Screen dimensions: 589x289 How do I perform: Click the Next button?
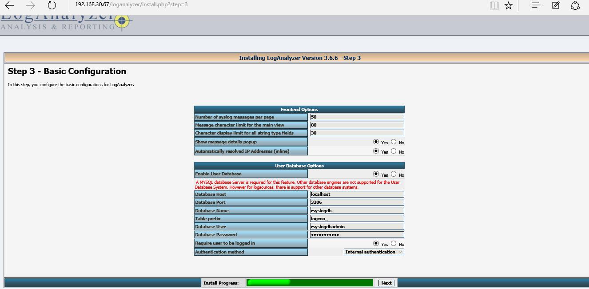click(386, 283)
